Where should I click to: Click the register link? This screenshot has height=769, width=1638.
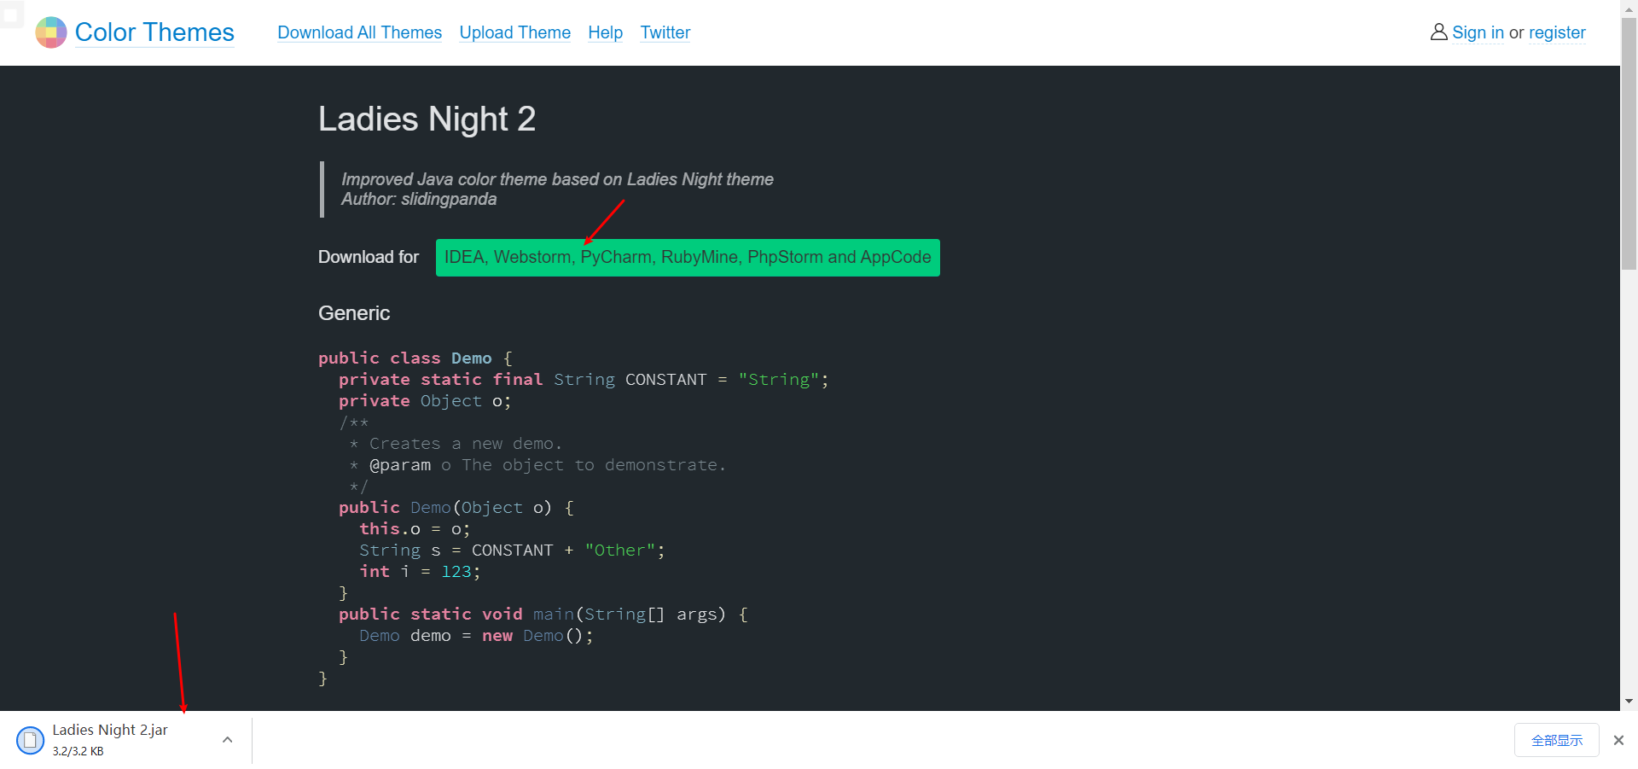coord(1557,32)
